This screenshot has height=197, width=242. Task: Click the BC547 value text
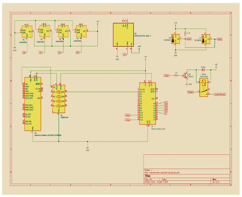(191, 77)
